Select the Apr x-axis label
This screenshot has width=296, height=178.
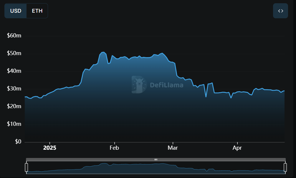tap(237, 148)
